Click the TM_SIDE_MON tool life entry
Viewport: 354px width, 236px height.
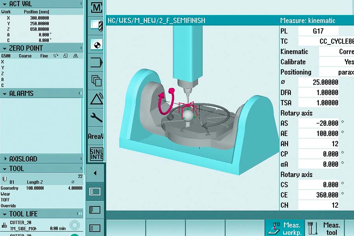point(23,228)
